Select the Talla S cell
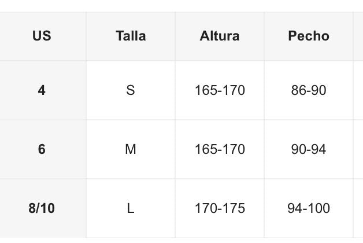The height and width of the screenshot is (243, 363). point(131,90)
